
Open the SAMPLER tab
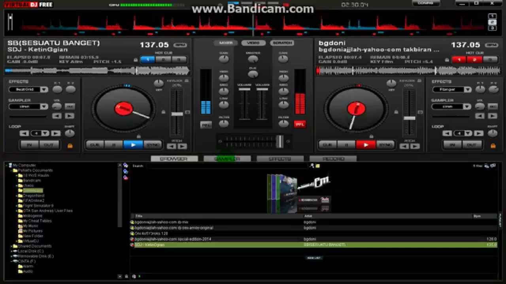pyautogui.click(x=227, y=159)
